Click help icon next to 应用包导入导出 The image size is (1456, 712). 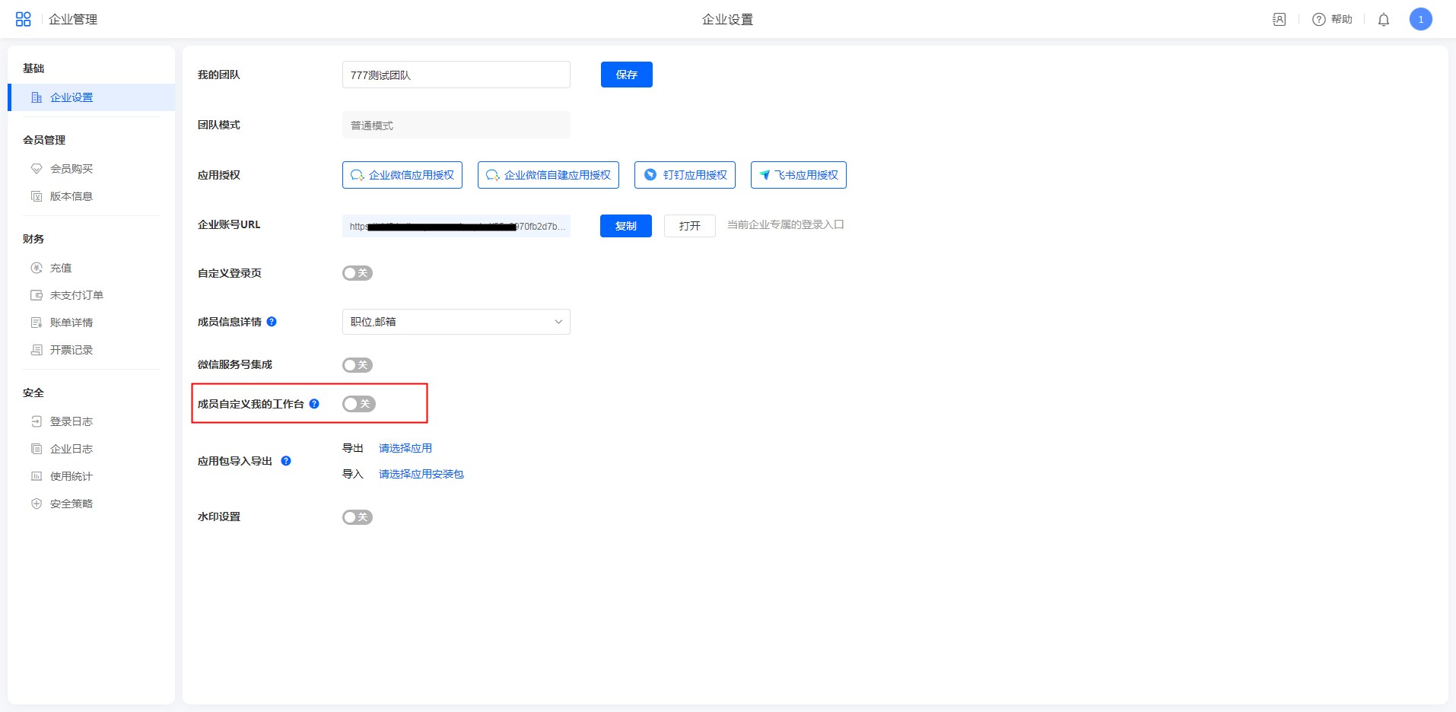point(286,461)
